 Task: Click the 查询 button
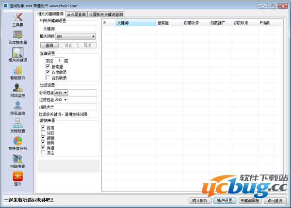click(48, 45)
